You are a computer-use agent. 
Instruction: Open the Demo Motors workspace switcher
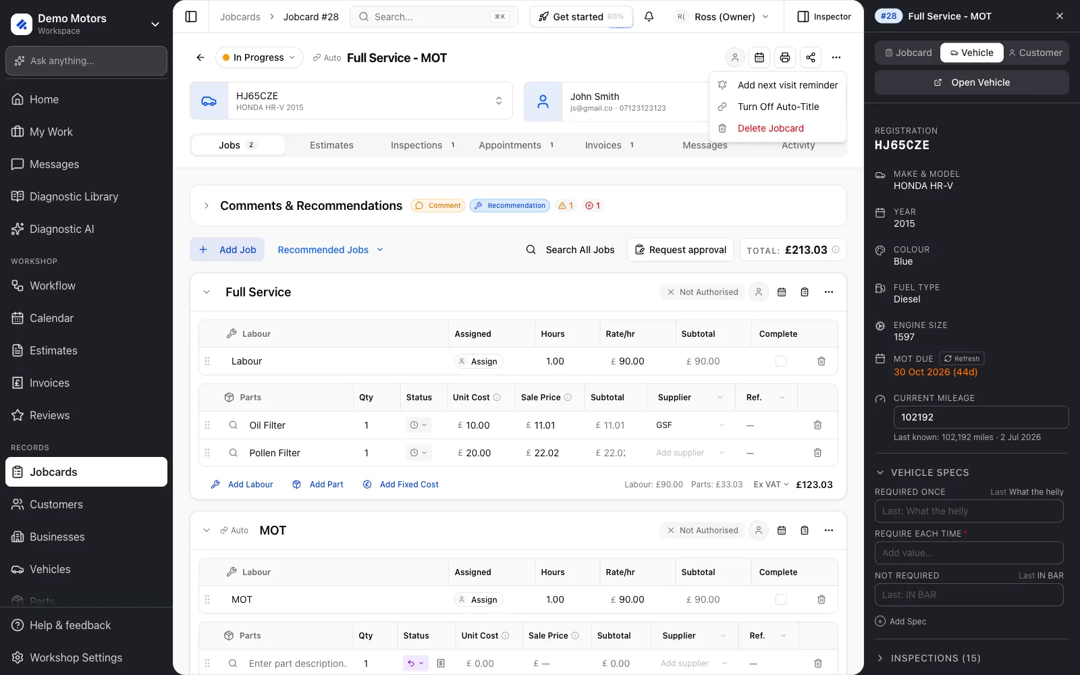click(x=86, y=24)
